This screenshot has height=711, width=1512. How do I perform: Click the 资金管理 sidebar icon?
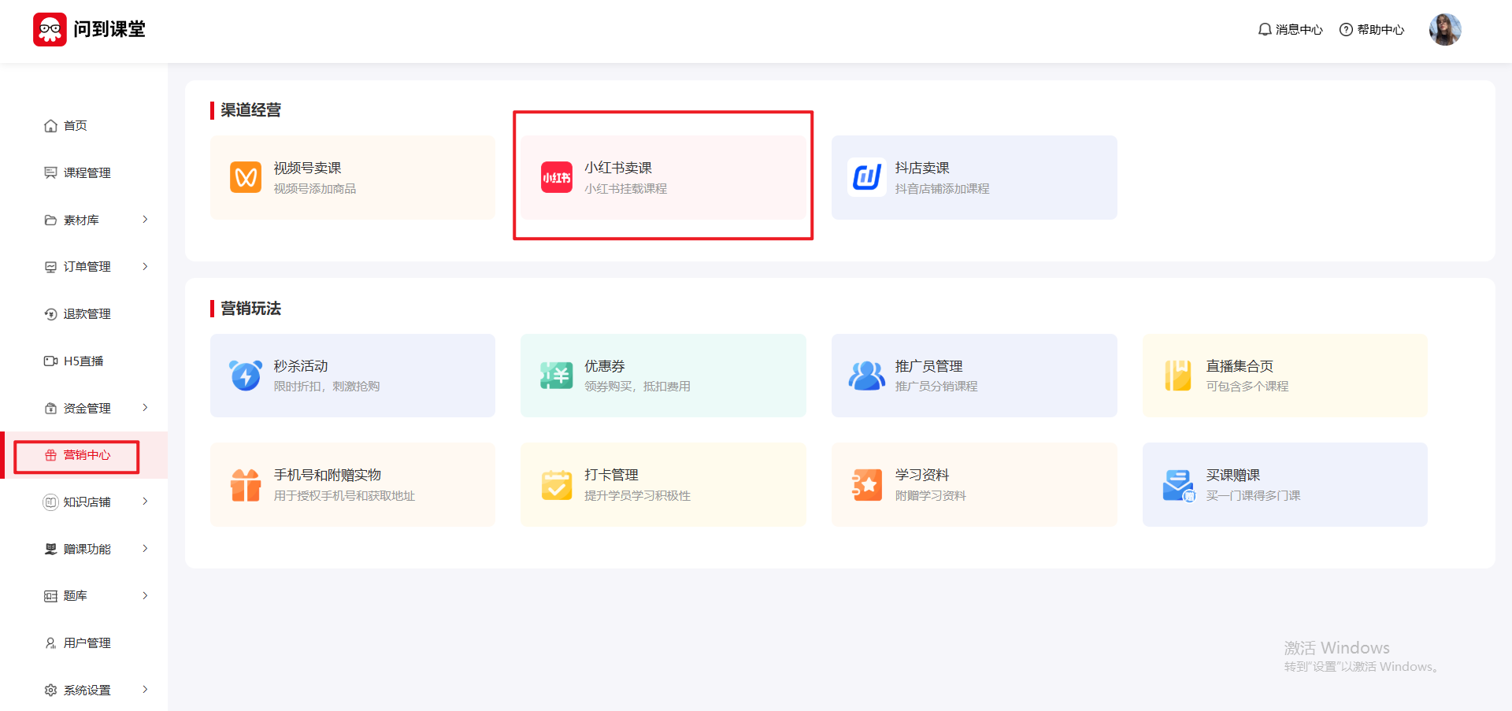(x=50, y=408)
